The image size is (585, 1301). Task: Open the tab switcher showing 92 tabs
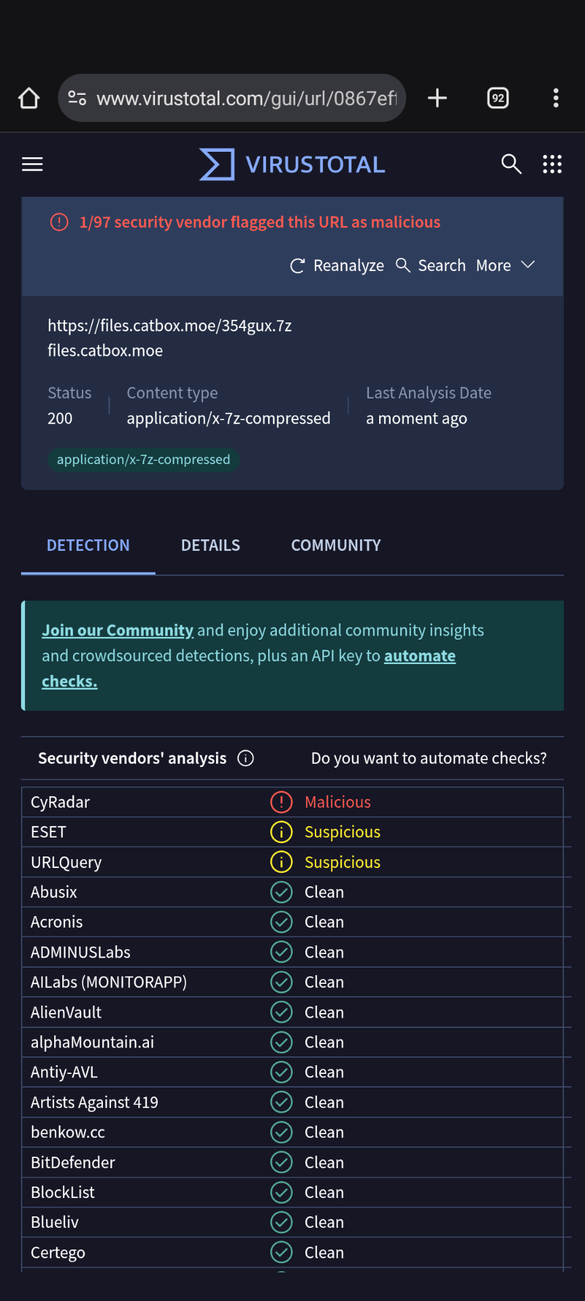pos(498,98)
